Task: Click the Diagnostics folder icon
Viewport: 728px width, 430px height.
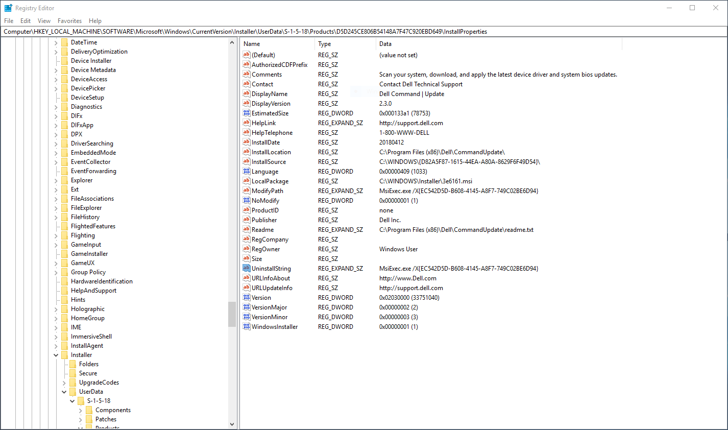Action: click(65, 107)
